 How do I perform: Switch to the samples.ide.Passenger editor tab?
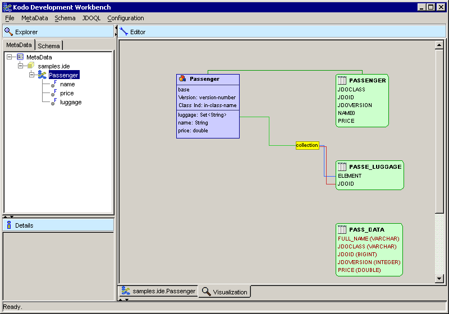pos(158,291)
